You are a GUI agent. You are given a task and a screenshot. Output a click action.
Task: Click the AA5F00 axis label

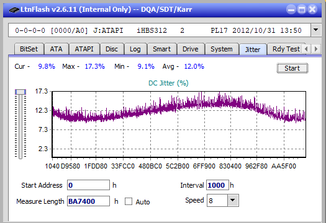pyautogui.click(x=284, y=166)
